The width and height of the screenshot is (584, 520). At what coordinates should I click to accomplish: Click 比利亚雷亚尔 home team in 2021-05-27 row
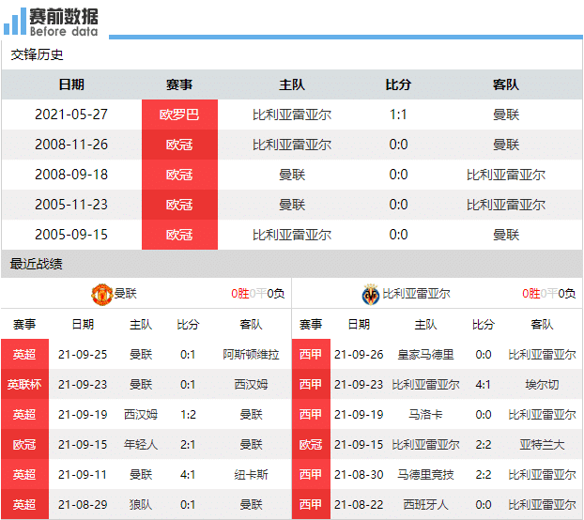[x=292, y=115]
